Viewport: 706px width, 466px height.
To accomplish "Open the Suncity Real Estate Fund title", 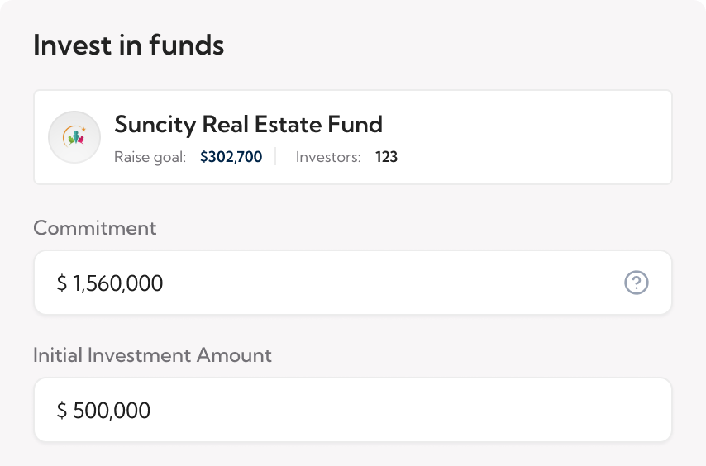I will [x=248, y=125].
